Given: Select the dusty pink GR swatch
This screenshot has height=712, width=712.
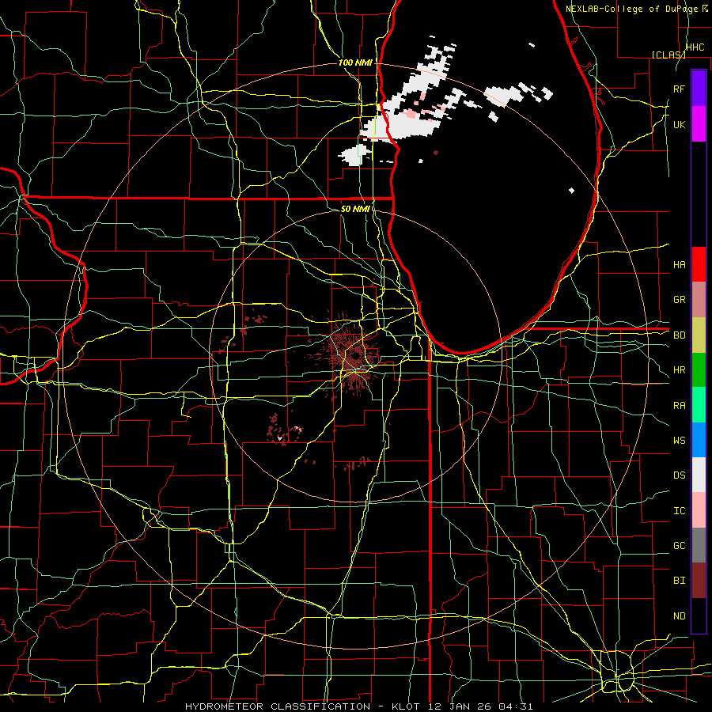Looking at the screenshot, I should 699,300.
